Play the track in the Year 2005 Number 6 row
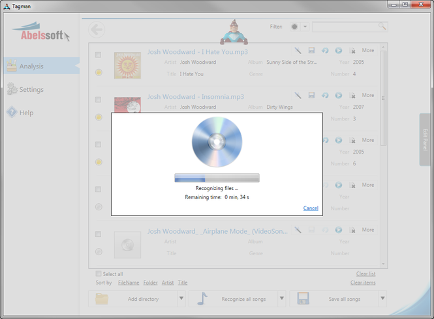This screenshot has width=434, height=319. (339, 141)
